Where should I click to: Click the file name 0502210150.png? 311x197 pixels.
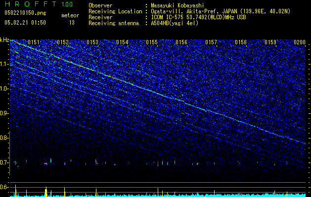(25, 13)
